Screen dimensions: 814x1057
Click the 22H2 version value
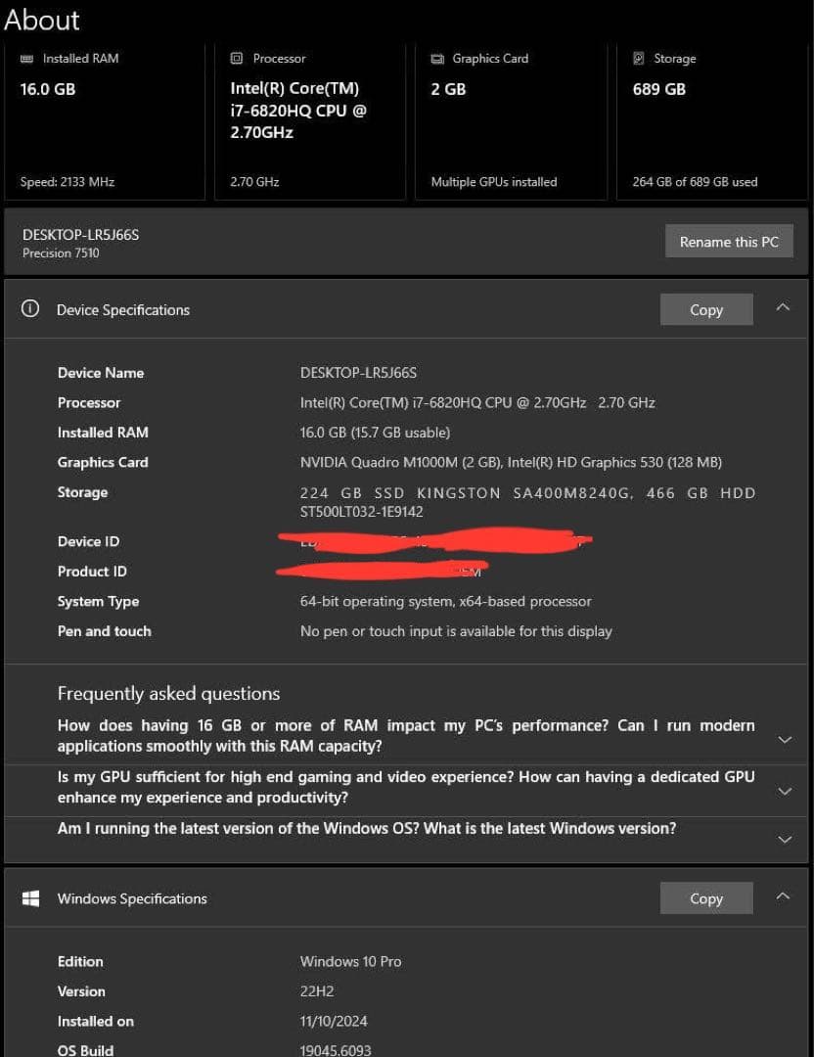pyautogui.click(x=317, y=990)
